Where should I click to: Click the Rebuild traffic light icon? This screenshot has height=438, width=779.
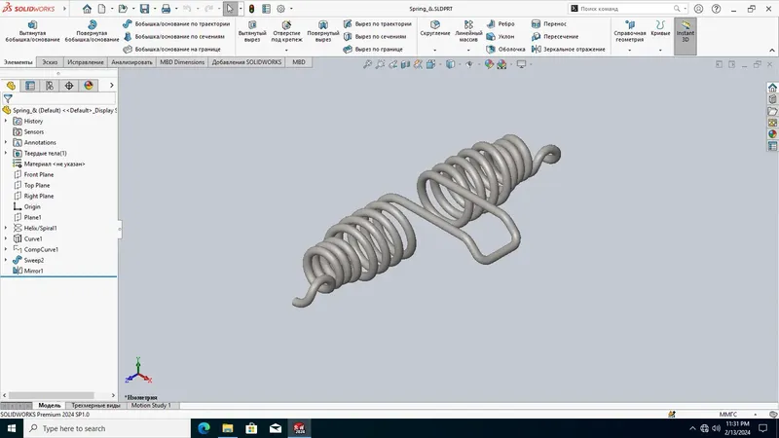pos(252,9)
